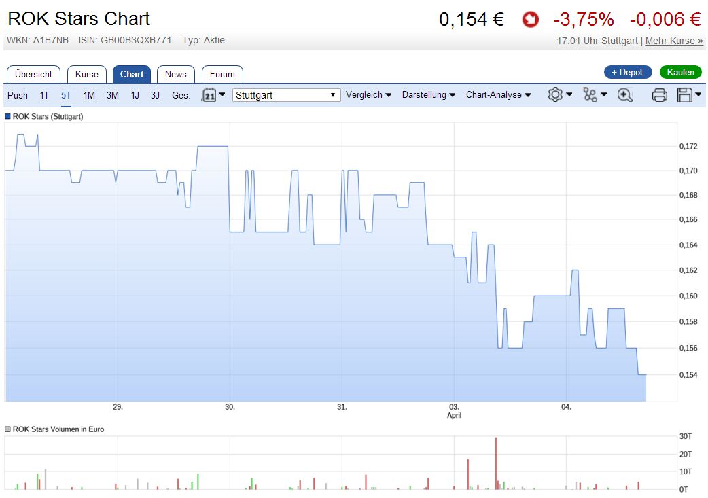Click the ISIN GB00B3QXB771 text
The width and height of the screenshot is (708, 498).
click(x=125, y=40)
